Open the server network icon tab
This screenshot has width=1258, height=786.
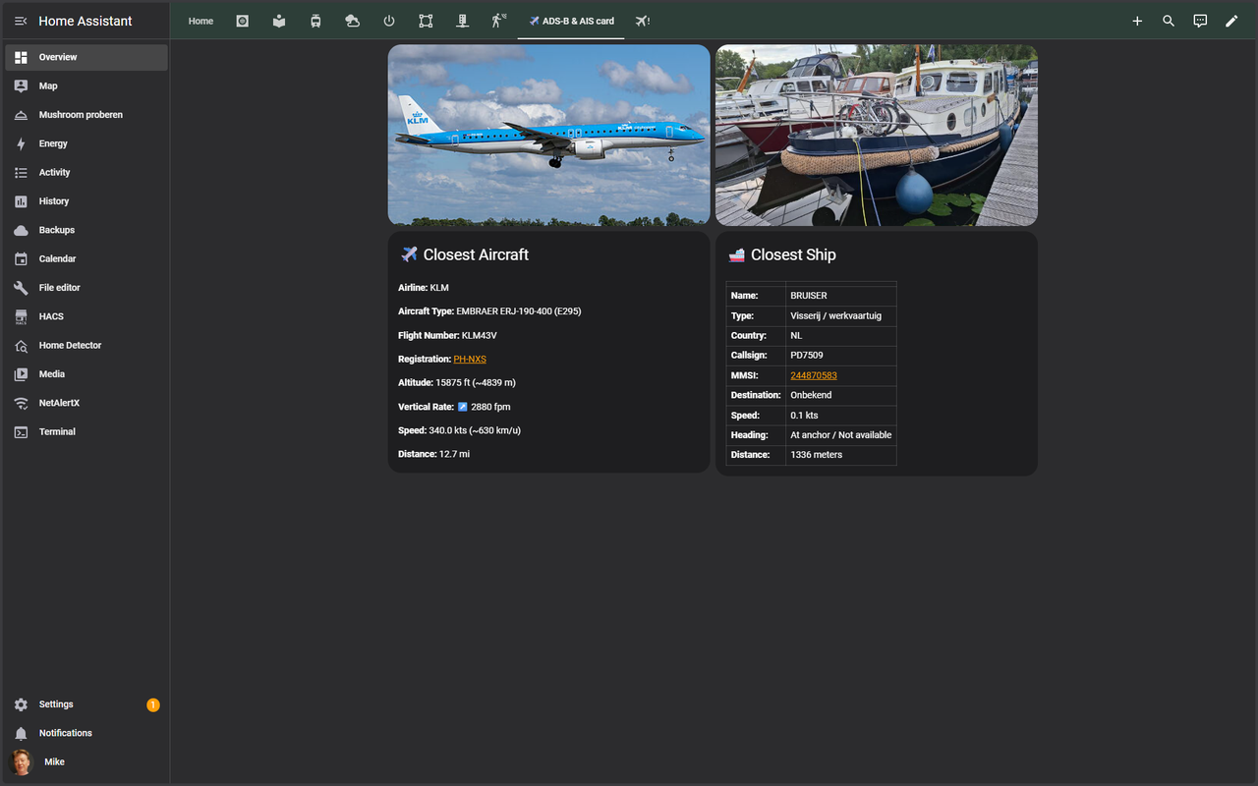(462, 21)
